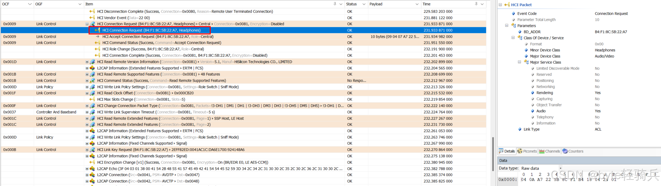Click the L2CAP Echo row icon
The image size is (661, 186).
[x=92, y=169]
